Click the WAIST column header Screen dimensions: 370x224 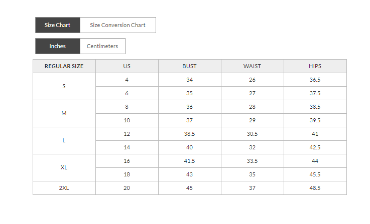(x=252, y=66)
